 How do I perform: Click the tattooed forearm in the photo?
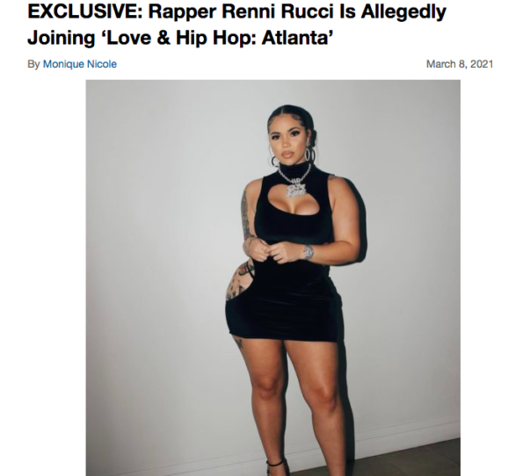click(245, 213)
